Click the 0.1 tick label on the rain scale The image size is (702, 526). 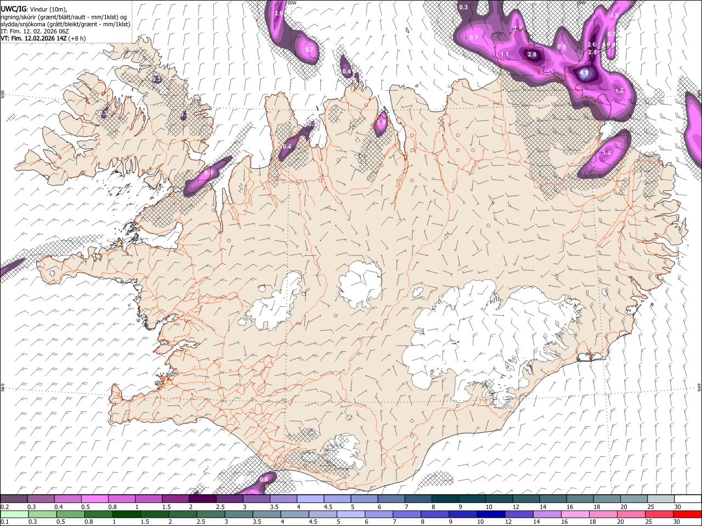pos(5,522)
